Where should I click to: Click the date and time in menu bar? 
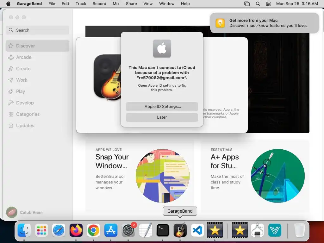[297, 4]
